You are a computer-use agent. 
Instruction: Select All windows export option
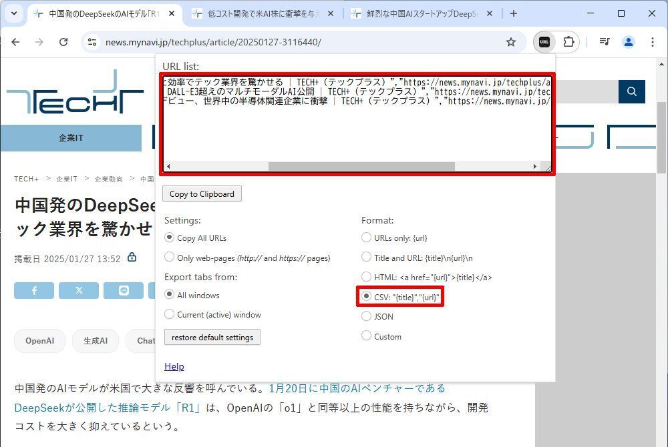[169, 294]
